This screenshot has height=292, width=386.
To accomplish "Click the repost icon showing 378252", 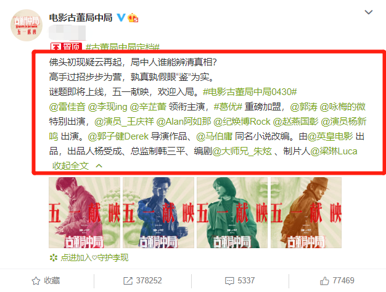I will pyautogui.click(x=128, y=281).
